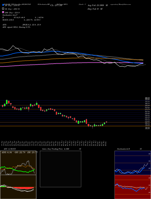Click 'ADX: 6.16 +DY: 22.78 -DY: 25.77' readout
151x199 pixels.
[19, 152]
